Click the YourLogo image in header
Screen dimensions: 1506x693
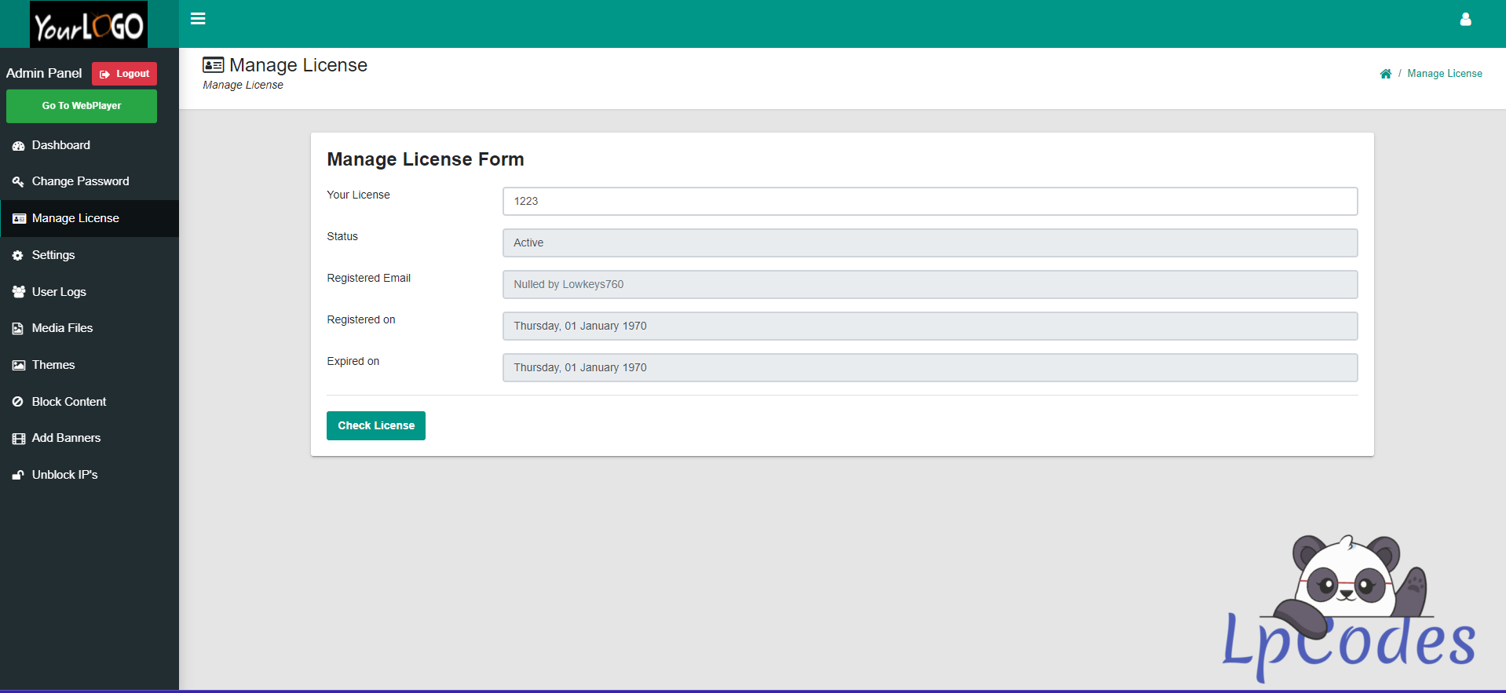point(89,25)
